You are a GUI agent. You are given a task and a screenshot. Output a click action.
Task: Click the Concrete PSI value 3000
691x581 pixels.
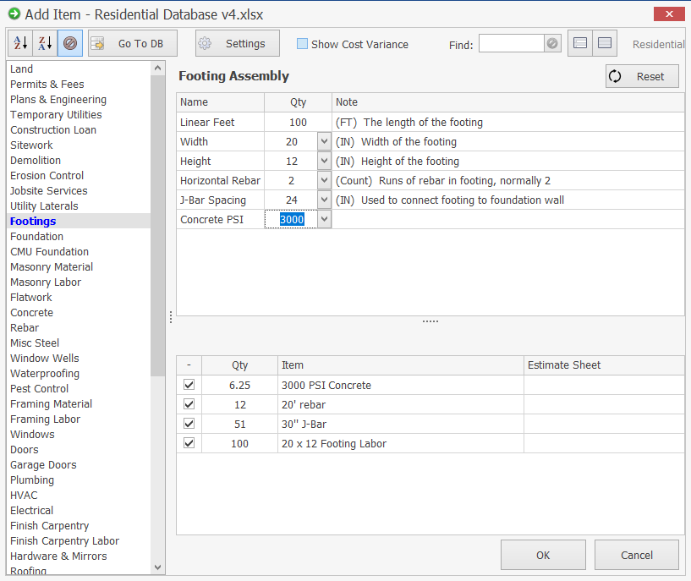(292, 219)
